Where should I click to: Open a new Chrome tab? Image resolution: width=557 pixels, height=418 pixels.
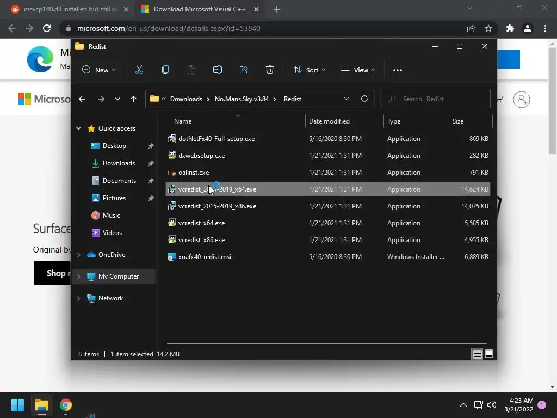277,9
